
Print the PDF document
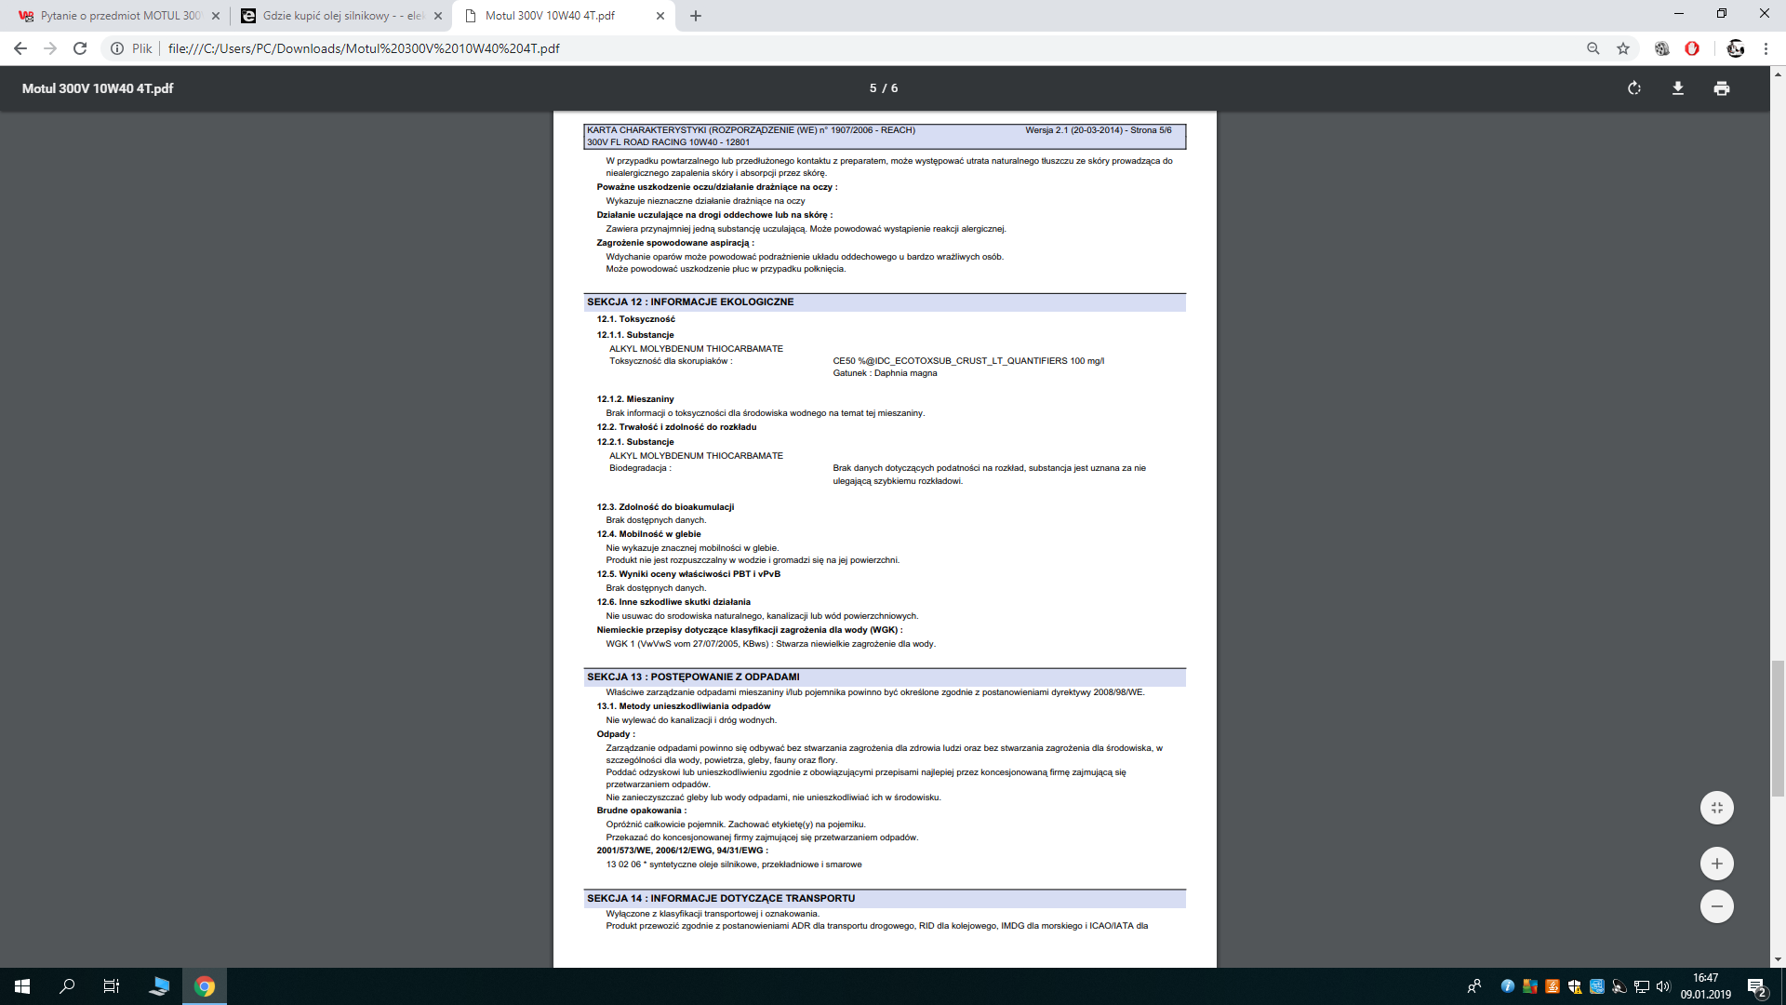1722,88
